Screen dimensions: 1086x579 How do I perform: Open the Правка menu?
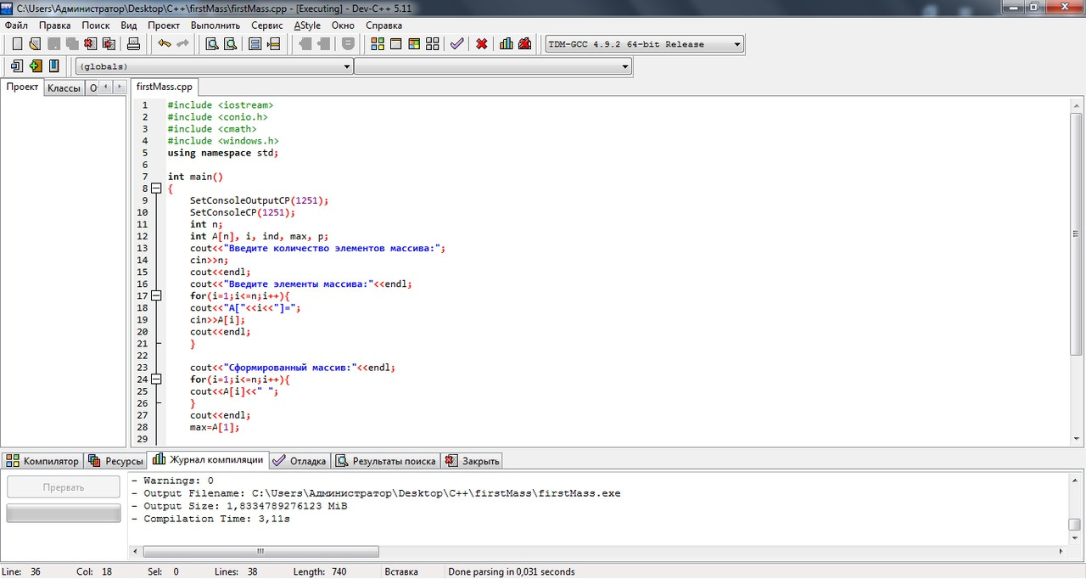pyautogui.click(x=55, y=25)
